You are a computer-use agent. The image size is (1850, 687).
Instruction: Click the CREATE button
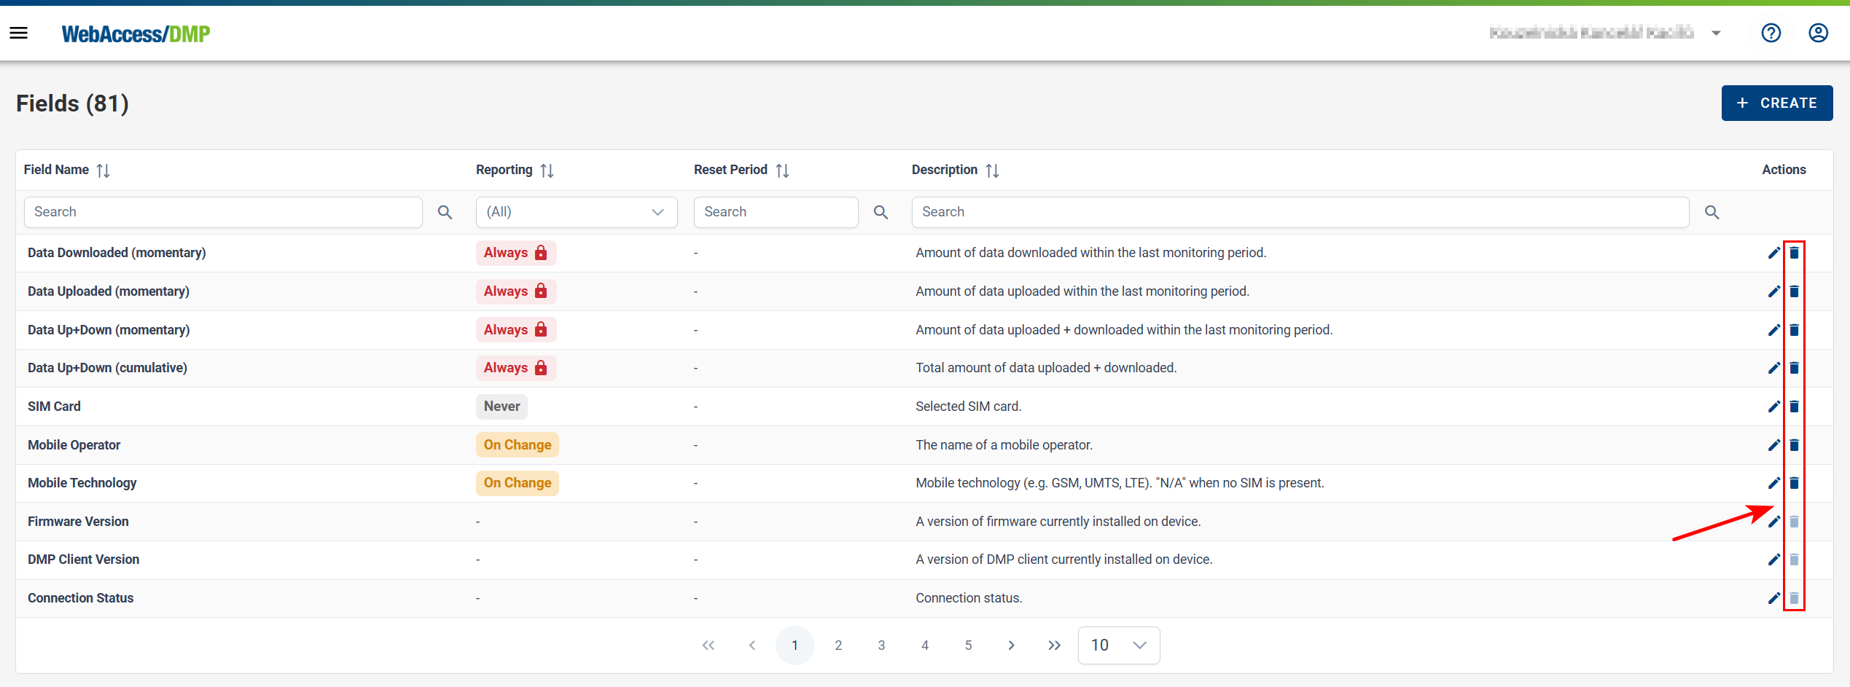(x=1776, y=103)
